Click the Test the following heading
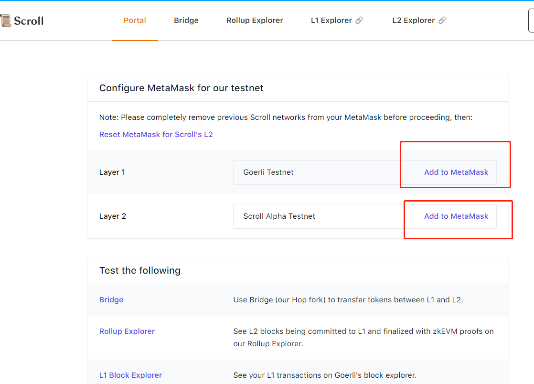 pyautogui.click(x=139, y=271)
